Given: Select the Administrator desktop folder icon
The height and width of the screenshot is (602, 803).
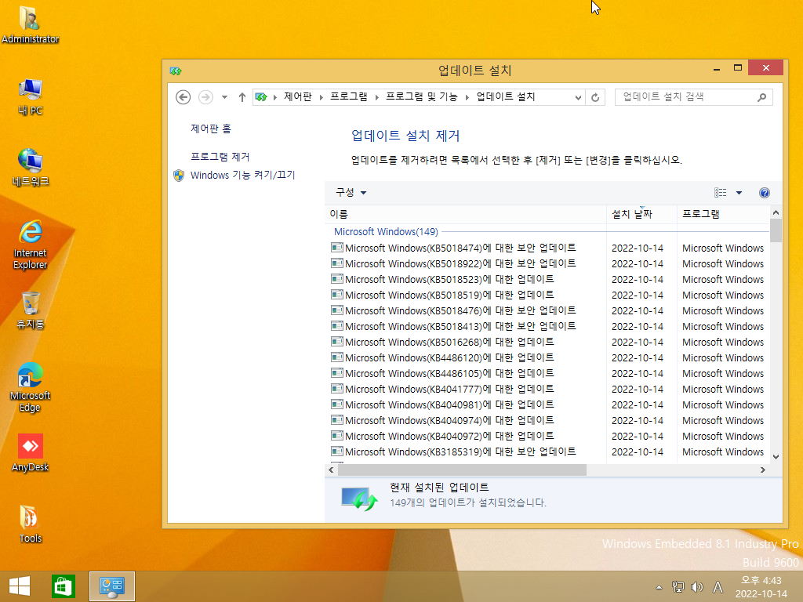Looking at the screenshot, I should [x=31, y=24].
